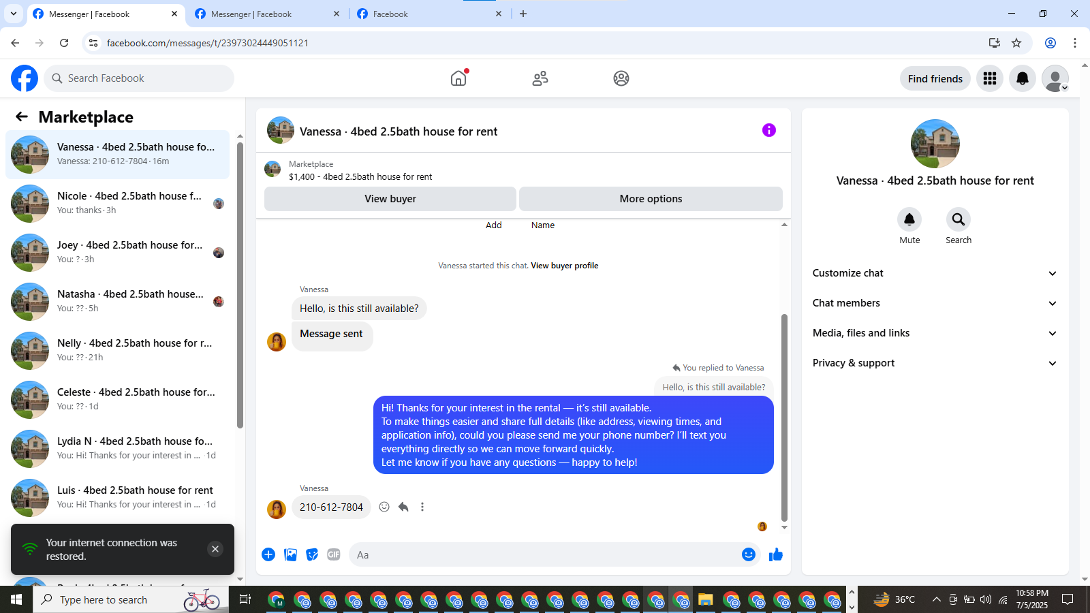Image resolution: width=1090 pixels, height=613 pixels.
Task: Close the second Messenger tab
Action: pyautogui.click(x=337, y=14)
